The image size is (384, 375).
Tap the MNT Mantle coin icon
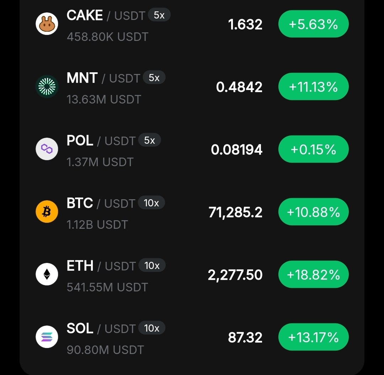[47, 86]
